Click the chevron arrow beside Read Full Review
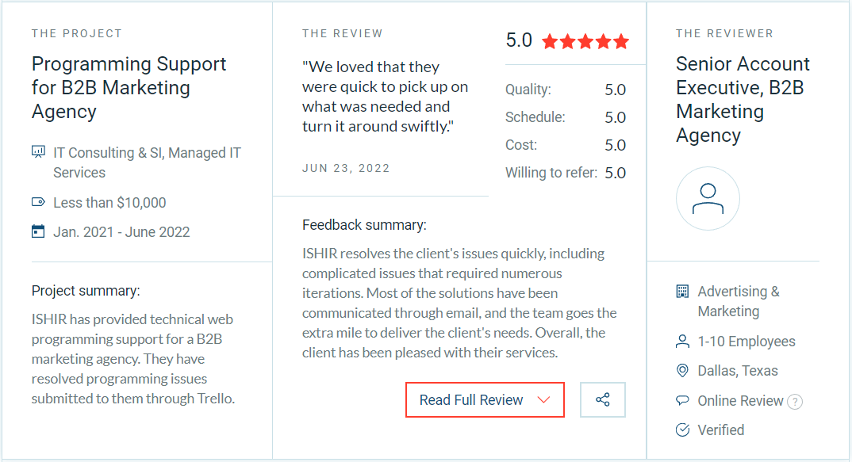 [543, 399]
